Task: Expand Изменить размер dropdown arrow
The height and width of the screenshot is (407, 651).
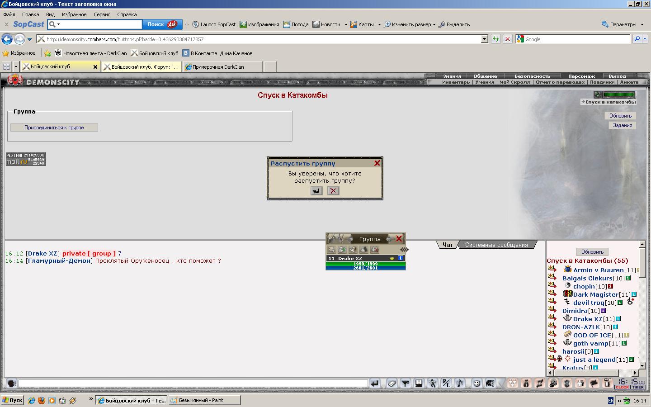Action: 434,24
